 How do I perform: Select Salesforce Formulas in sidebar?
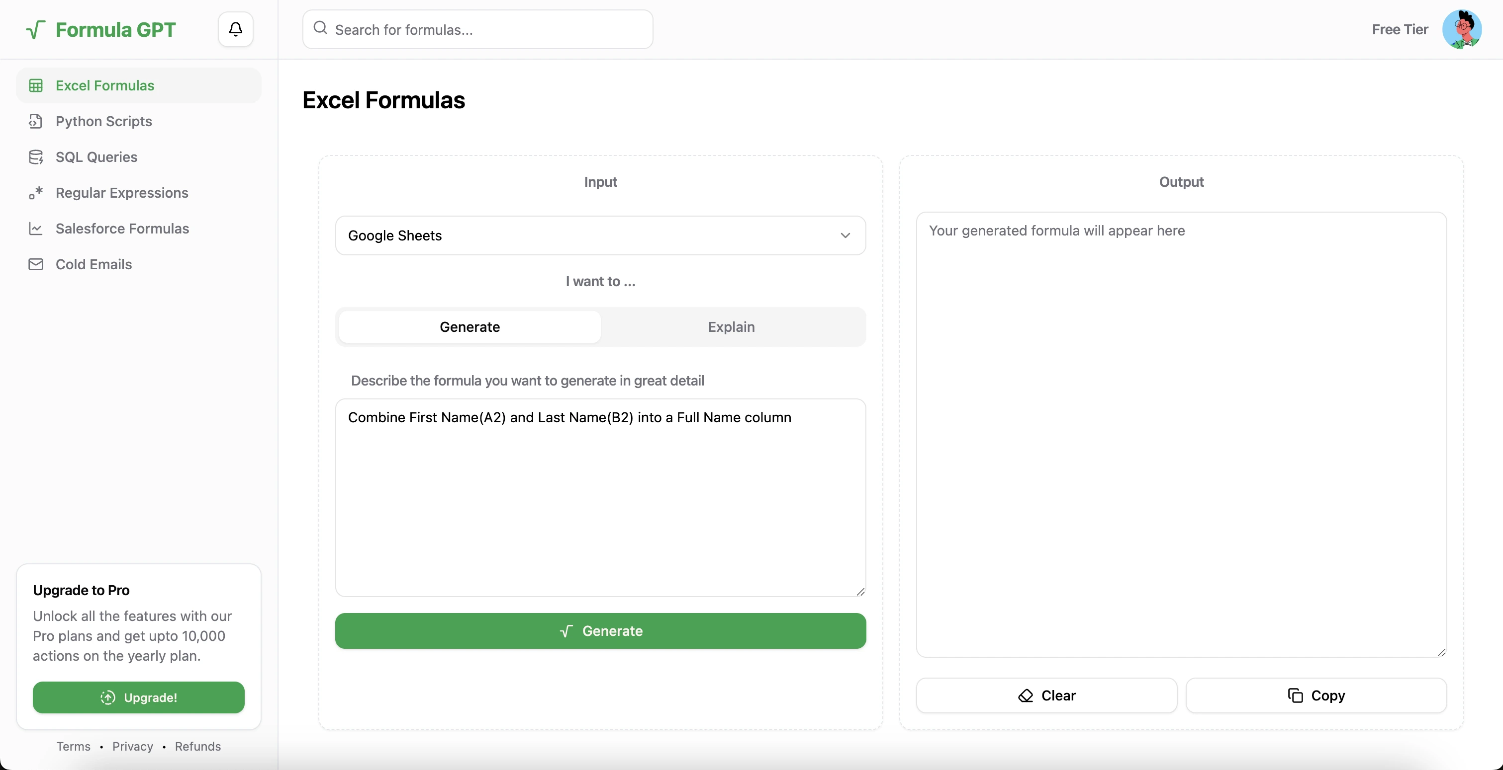click(139, 229)
